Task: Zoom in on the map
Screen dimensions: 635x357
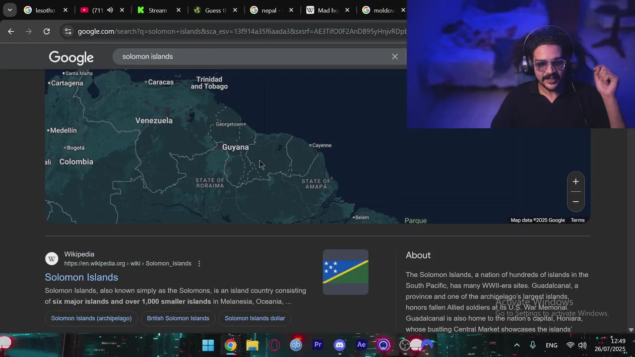Action: (x=575, y=181)
